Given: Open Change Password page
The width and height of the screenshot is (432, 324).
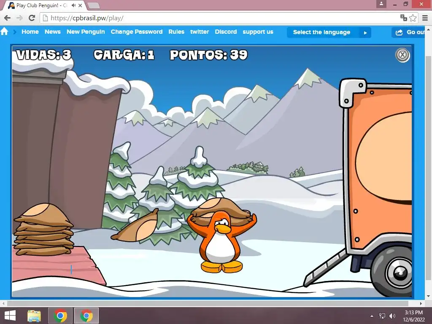Looking at the screenshot, I should pos(137,32).
